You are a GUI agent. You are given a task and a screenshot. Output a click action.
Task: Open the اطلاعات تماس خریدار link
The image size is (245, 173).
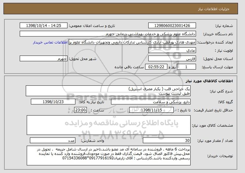[50, 42]
